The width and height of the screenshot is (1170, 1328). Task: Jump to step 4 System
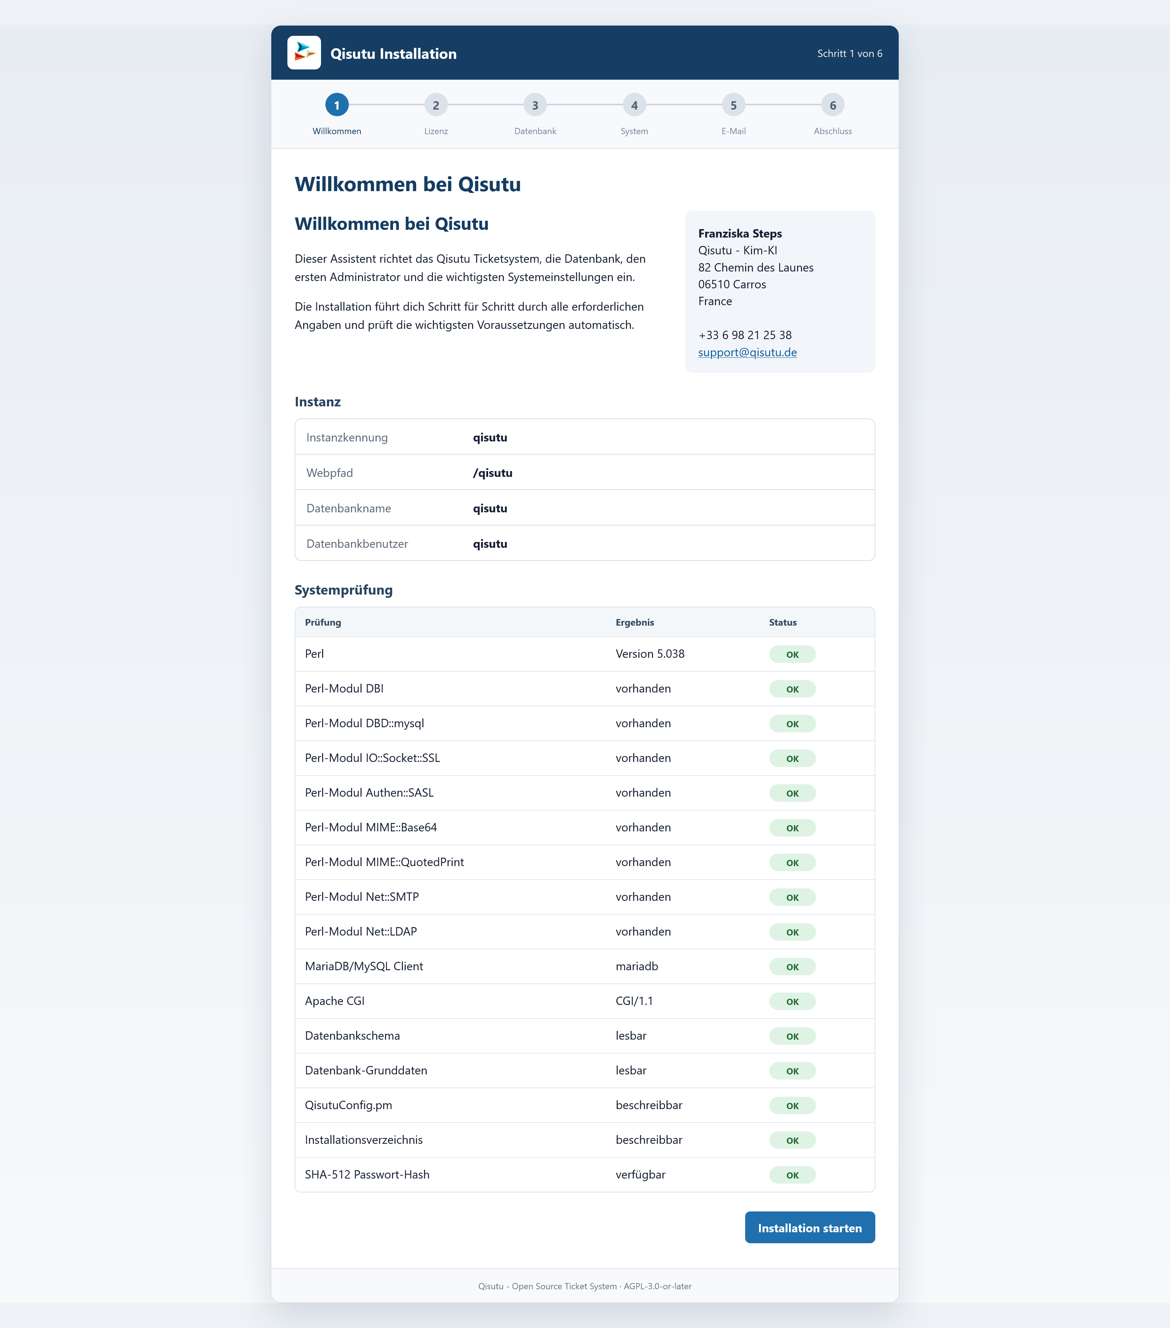tap(634, 105)
